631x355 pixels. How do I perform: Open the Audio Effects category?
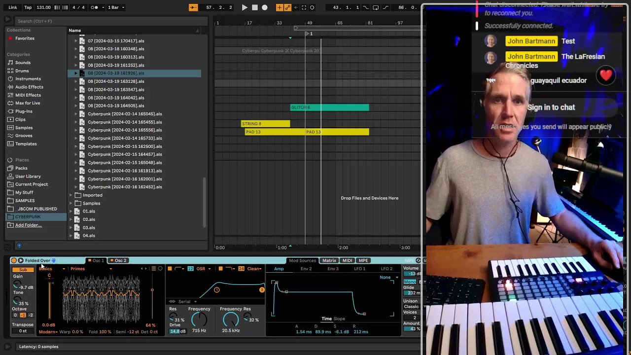[x=29, y=87]
